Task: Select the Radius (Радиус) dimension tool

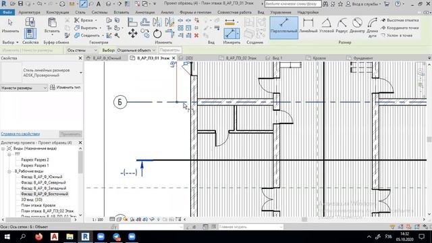Action: 342,26
